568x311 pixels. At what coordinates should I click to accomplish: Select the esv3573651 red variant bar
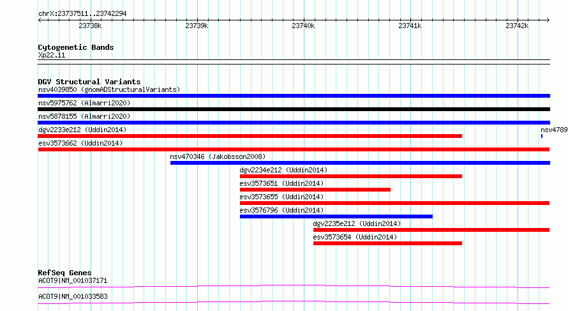[x=315, y=190]
